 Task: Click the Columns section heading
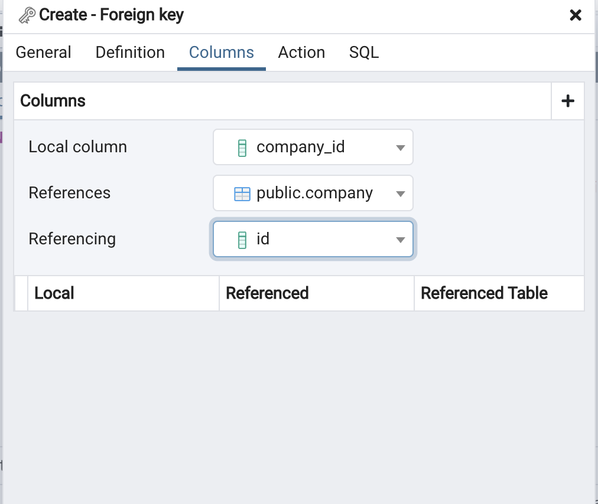pos(53,101)
